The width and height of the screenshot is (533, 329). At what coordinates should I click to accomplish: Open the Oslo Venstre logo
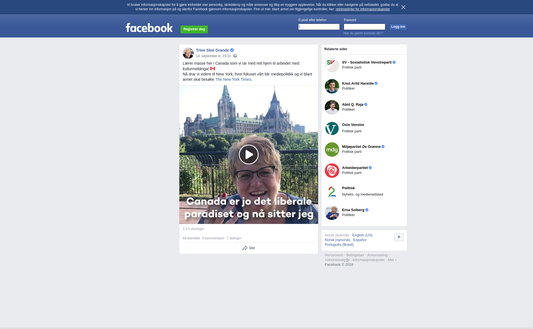click(332, 128)
